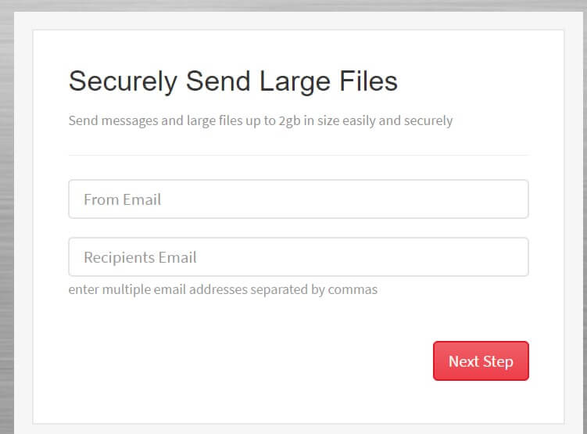Click the word 'Step' on the red button

[x=498, y=362]
